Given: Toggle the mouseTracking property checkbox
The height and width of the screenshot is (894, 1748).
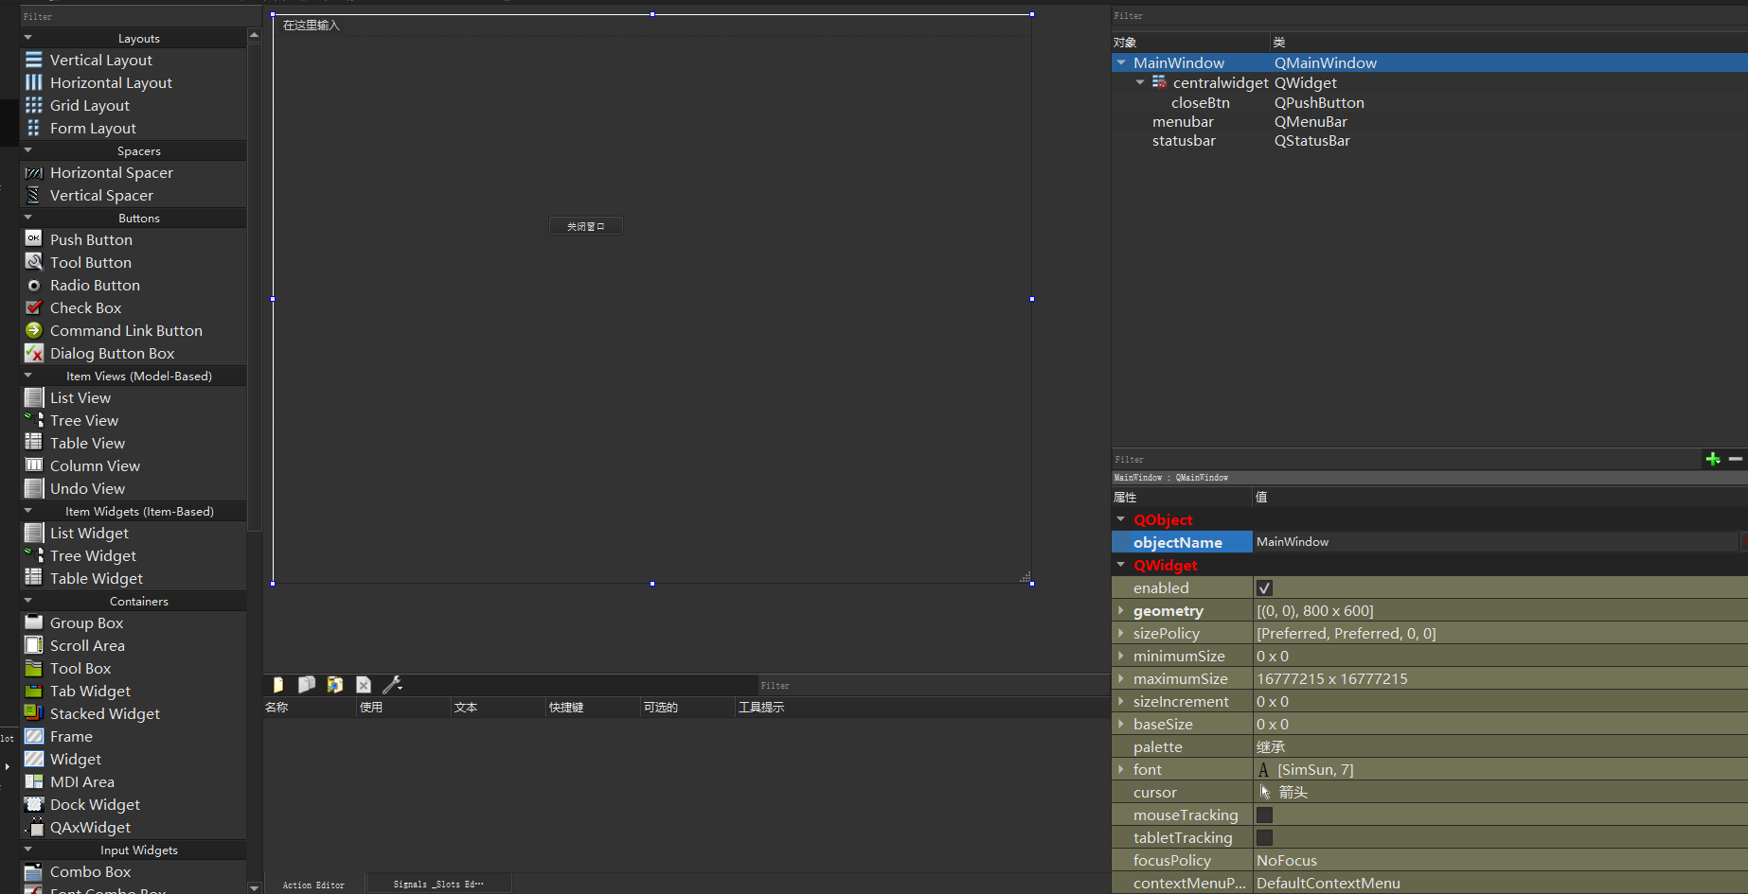Looking at the screenshot, I should (x=1264, y=815).
